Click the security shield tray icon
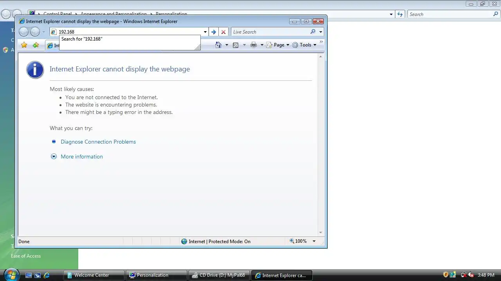This screenshot has height=281, width=501. click(x=445, y=275)
